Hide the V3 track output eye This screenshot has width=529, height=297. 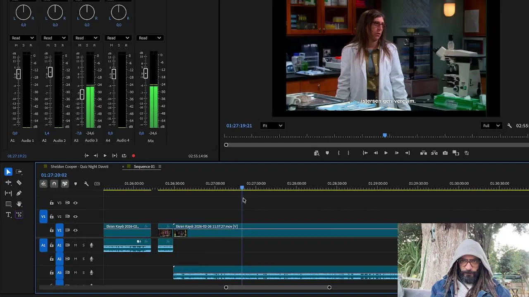point(75,203)
